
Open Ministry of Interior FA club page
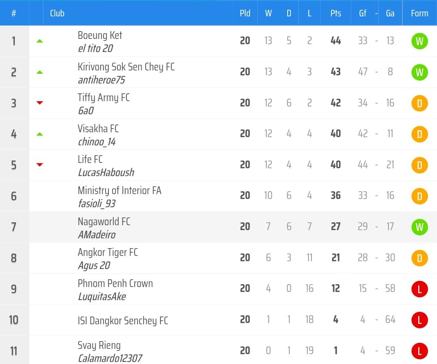119,190
